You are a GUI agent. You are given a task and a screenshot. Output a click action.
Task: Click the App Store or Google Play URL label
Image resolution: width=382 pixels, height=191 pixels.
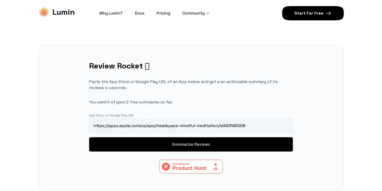(x=111, y=115)
